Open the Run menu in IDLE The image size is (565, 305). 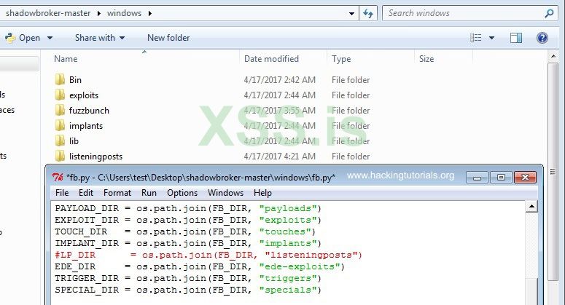click(149, 193)
